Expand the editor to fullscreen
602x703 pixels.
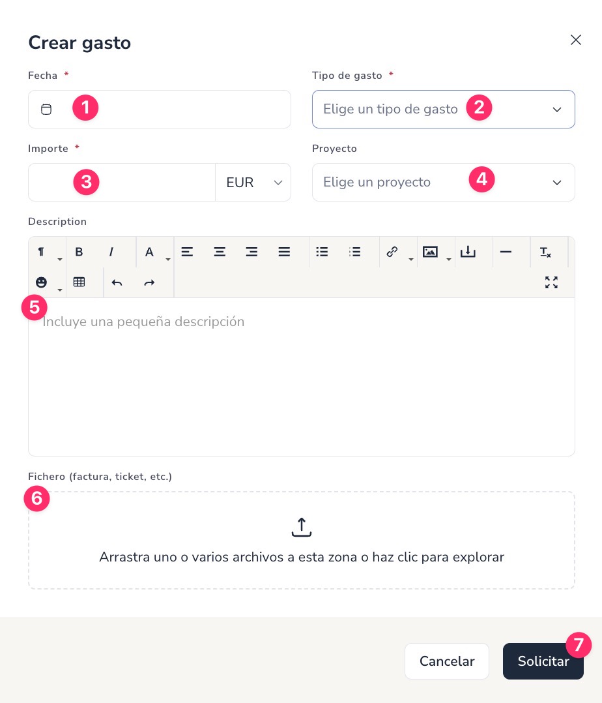click(x=551, y=282)
